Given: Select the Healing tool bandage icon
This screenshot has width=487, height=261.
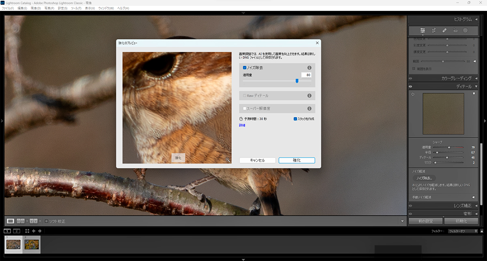Looking at the screenshot, I should point(444,30).
